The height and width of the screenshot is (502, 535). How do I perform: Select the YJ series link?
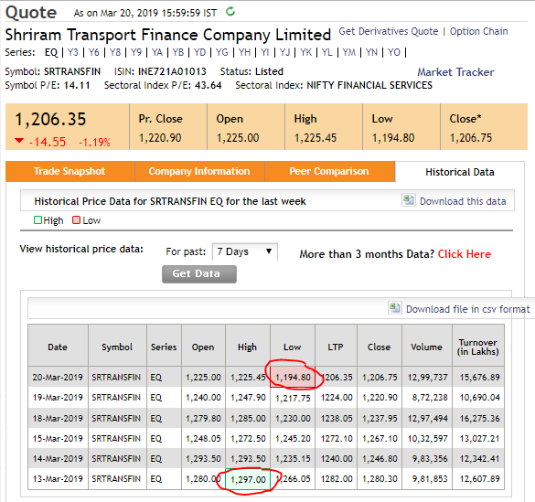284,52
